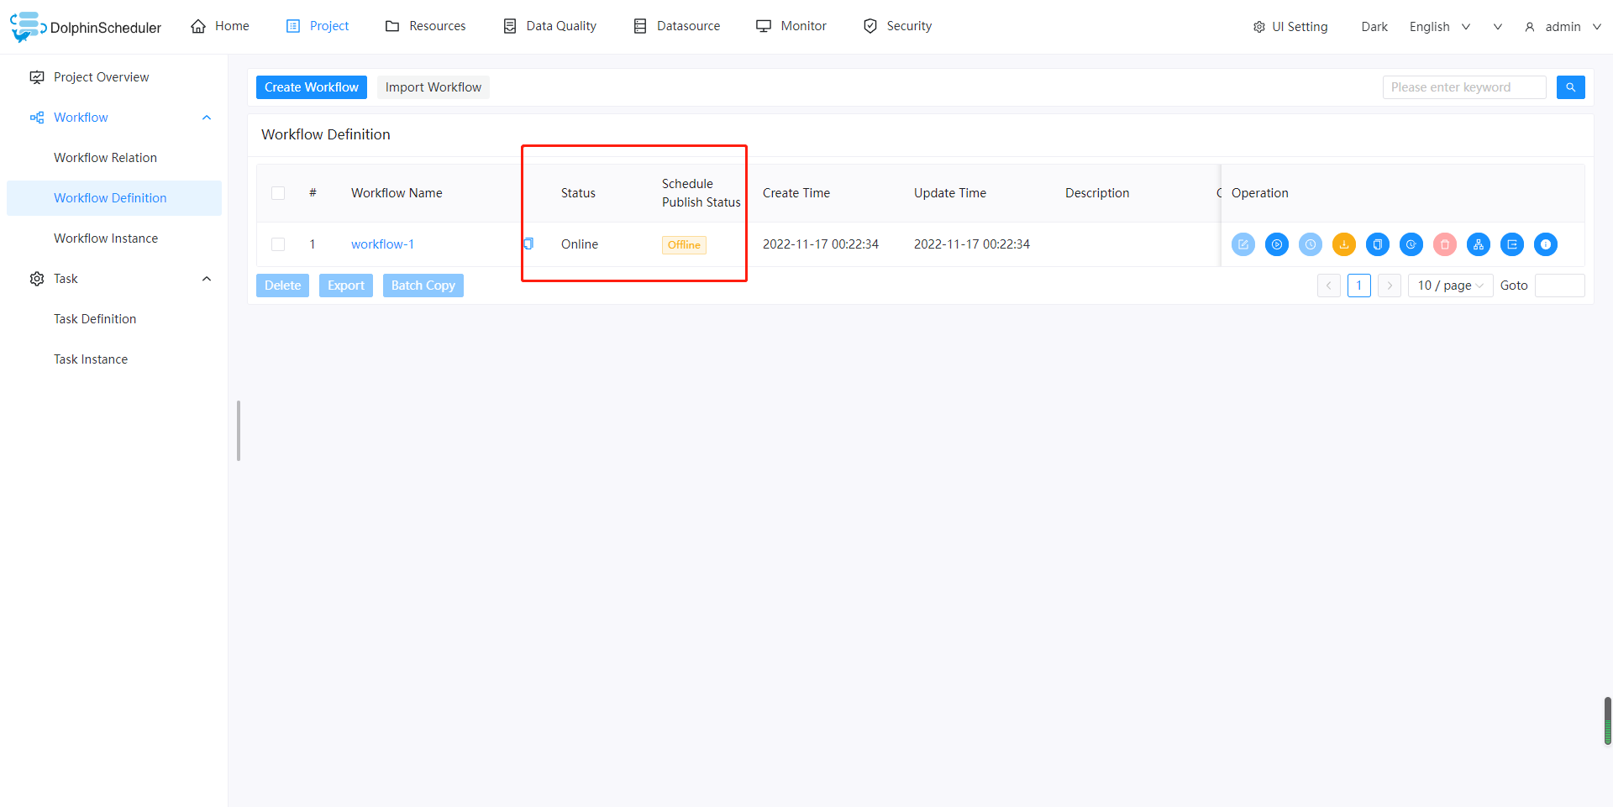Switch theme using the Dark toggle
Viewport: 1613px width, 807px height.
pyautogui.click(x=1374, y=27)
